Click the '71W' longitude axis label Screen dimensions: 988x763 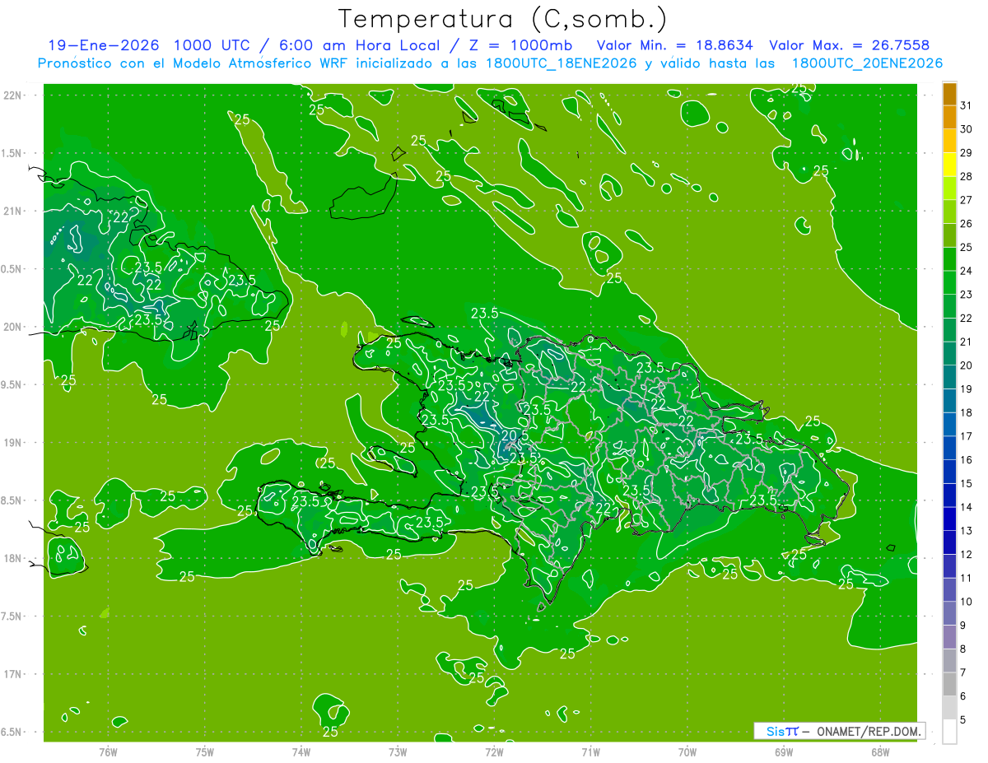[x=590, y=751]
